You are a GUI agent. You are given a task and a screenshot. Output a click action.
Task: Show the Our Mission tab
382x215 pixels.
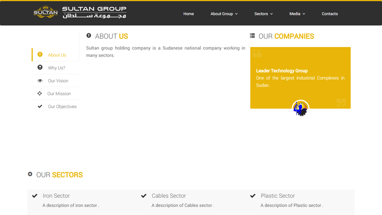(59, 94)
